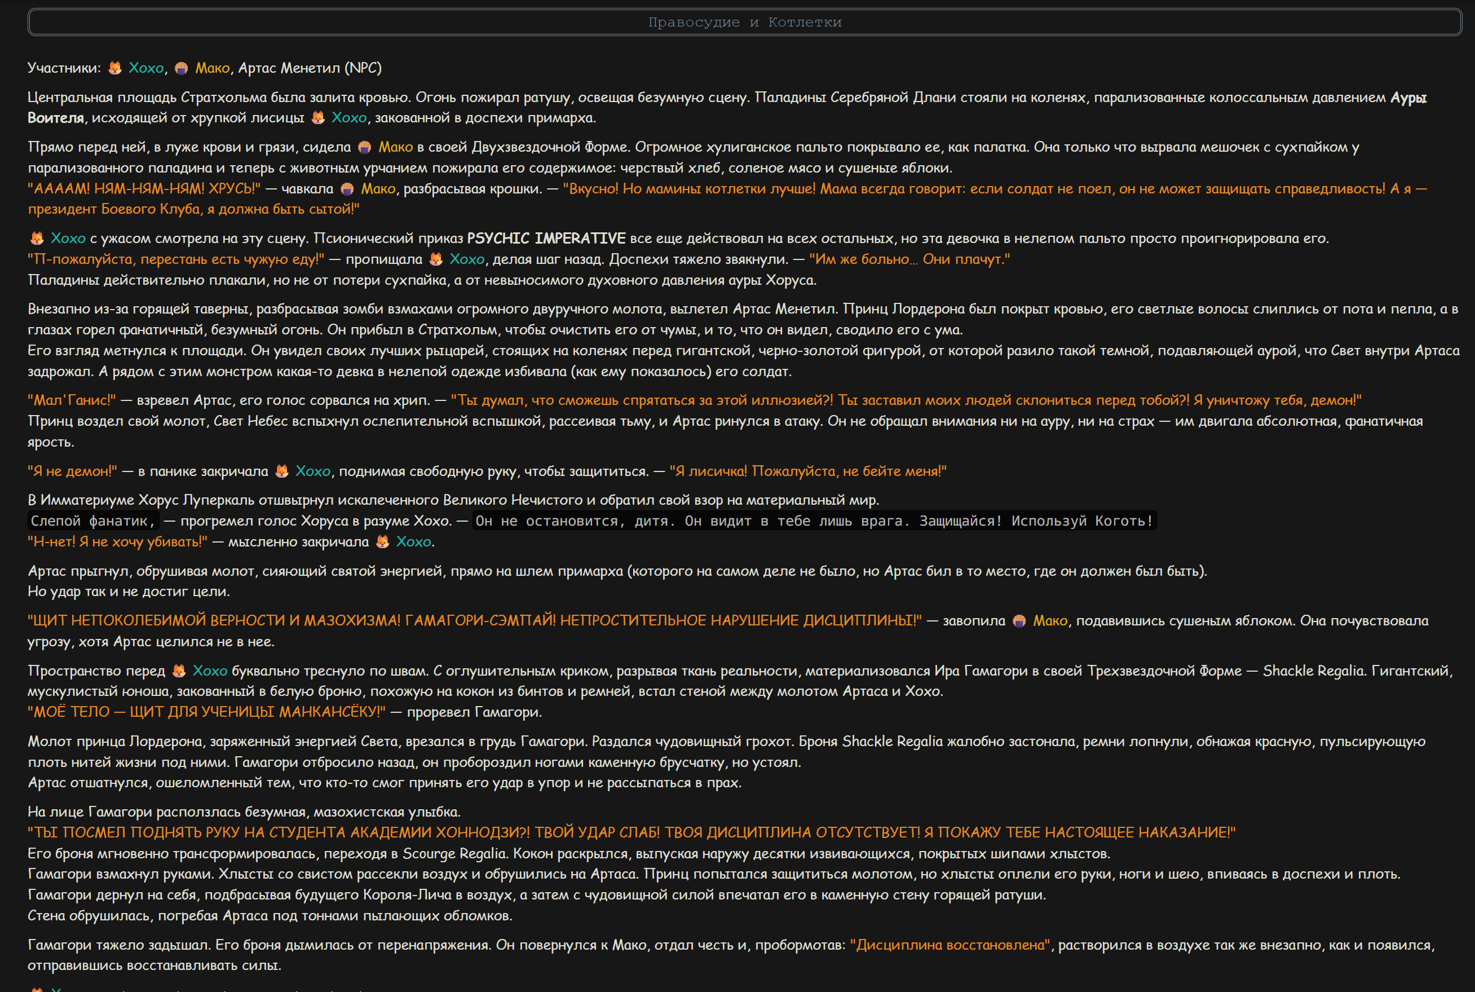1475x992 pixels.
Task: Click the fox icon after the word "пропищала"
Action: tap(436, 259)
